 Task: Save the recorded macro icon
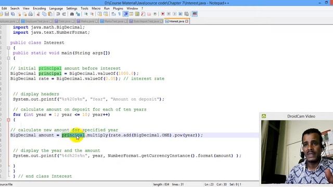click(186, 14)
